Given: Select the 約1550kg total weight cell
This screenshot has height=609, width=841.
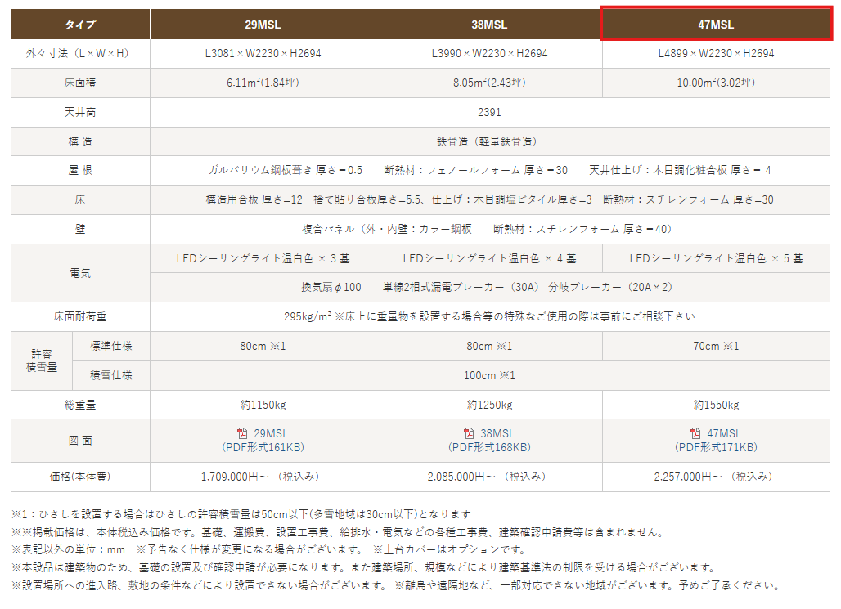Looking at the screenshot, I should pyautogui.click(x=716, y=405).
